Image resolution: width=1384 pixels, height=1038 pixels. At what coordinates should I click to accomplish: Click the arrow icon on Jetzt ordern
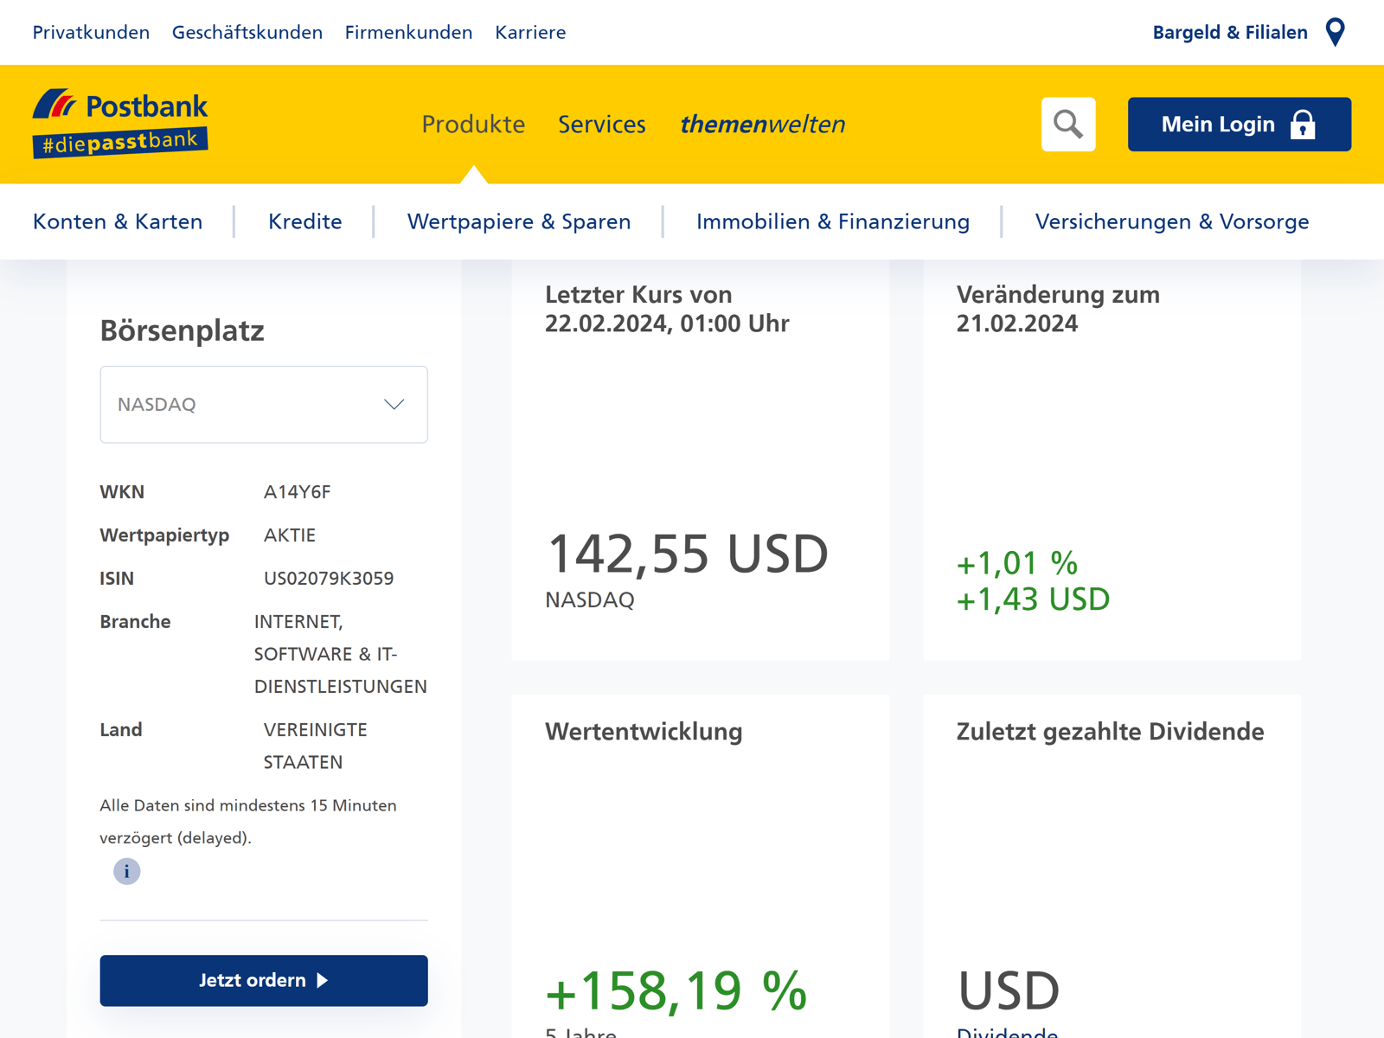pyautogui.click(x=324, y=980)
